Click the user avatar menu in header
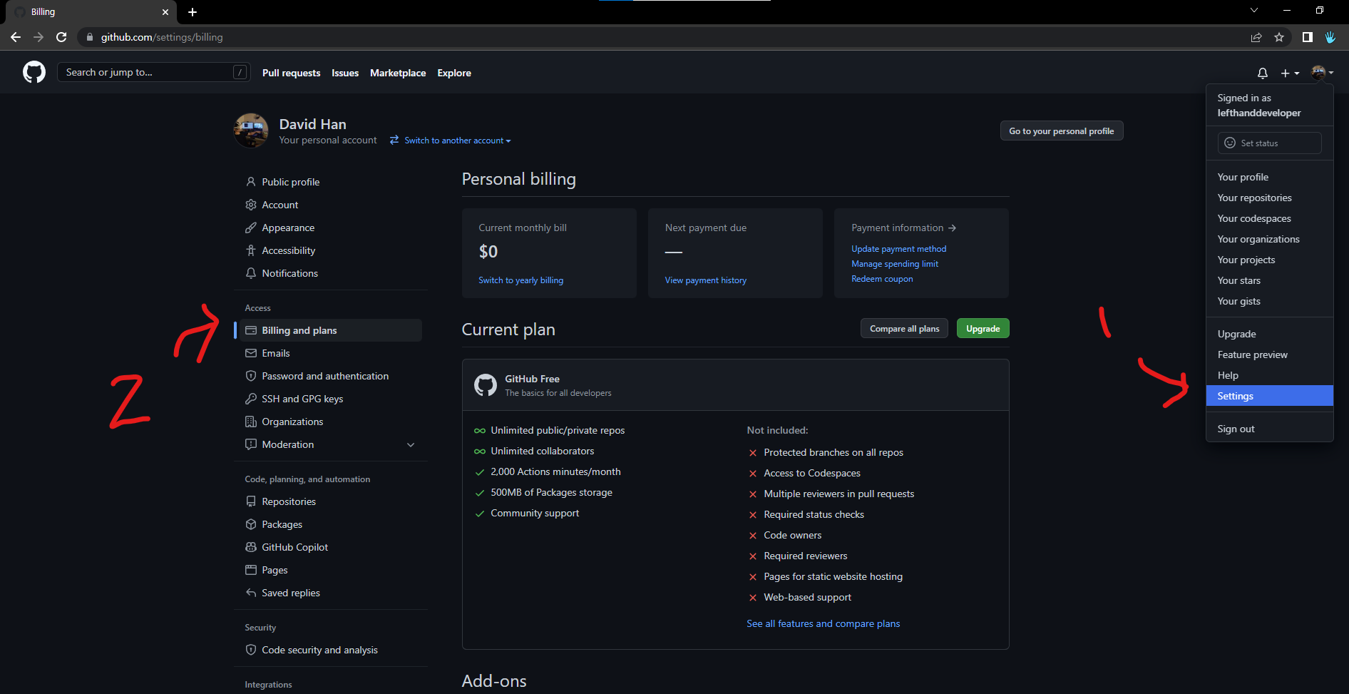 coord(1322,72)
